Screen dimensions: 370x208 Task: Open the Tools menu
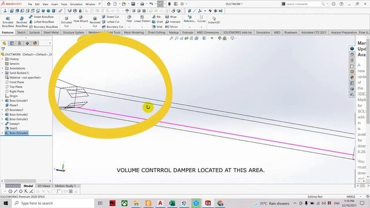(64, 4)
